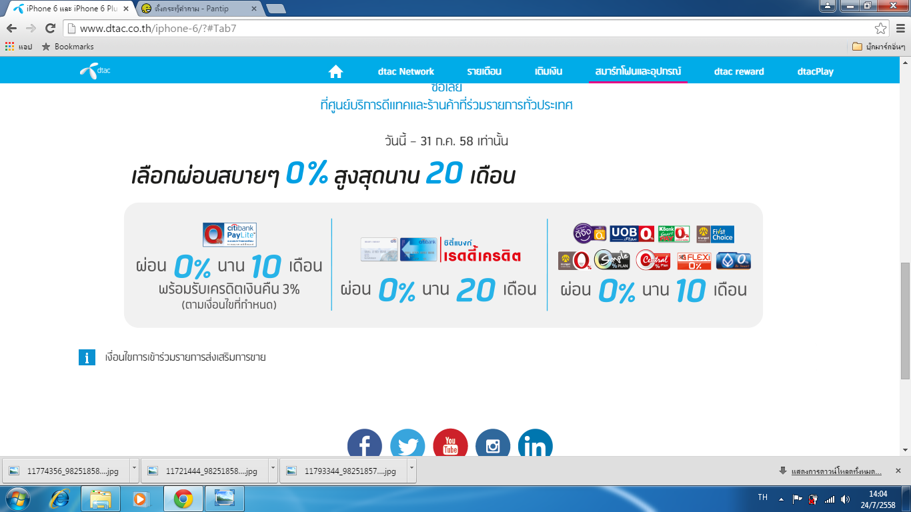The image size is (911, 512).
Task: Open the รายเดือน menu
Action: click(484, 71)
